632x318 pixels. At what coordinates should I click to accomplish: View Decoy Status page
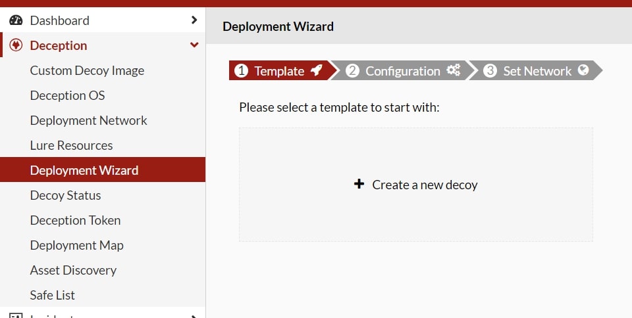65,195
